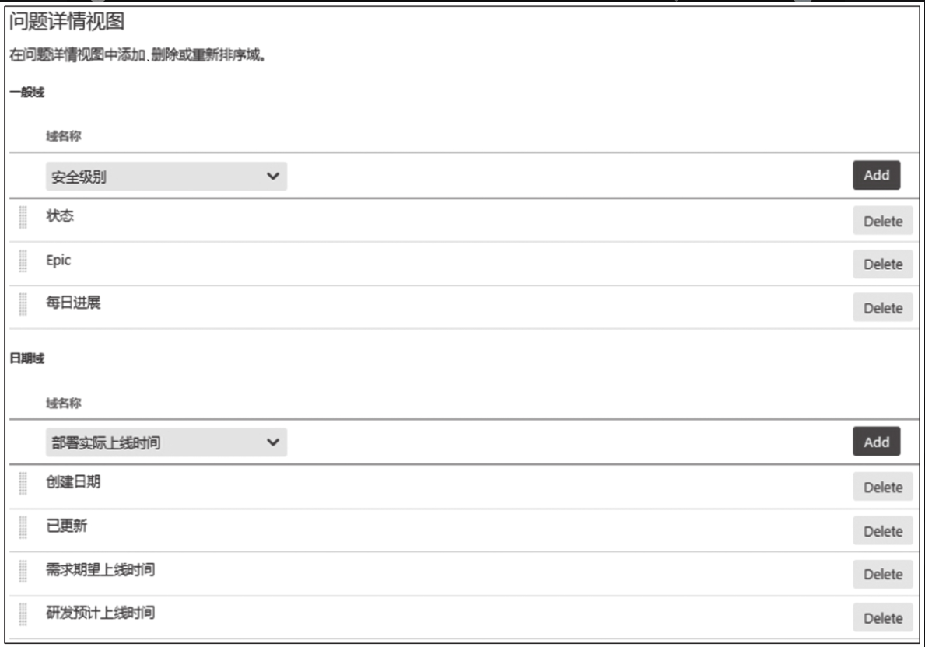The image size is (925, 647).
Task: Add the selected 部署实际上线时间 date field
Action: 876,442
